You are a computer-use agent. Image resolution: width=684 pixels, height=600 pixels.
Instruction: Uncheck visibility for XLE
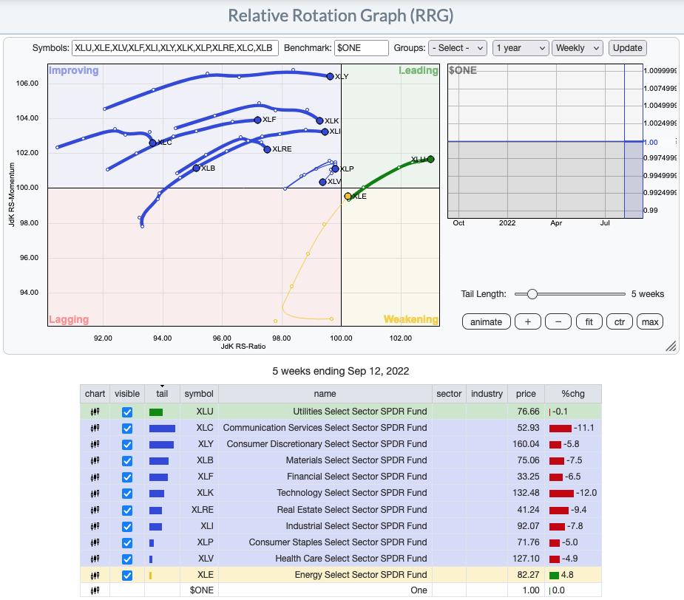click(x=127, y=576)
